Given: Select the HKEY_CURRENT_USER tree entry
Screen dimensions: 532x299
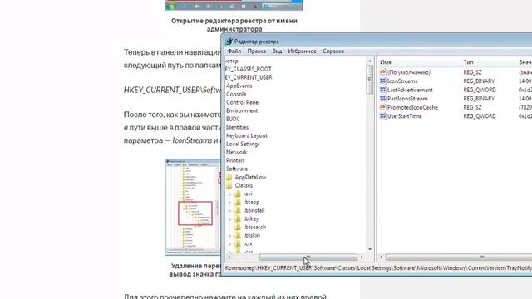Looking at the screenshot, I should (249, 77).
